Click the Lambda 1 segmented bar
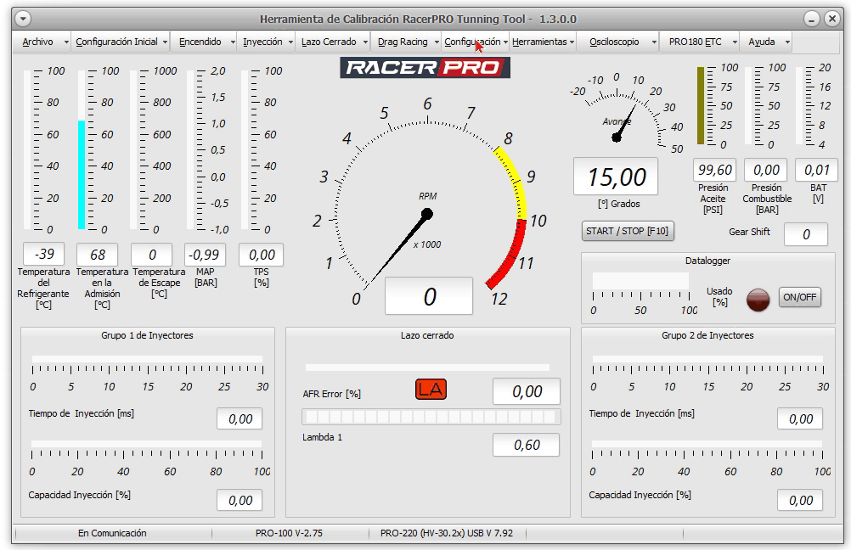 (431, 417)
